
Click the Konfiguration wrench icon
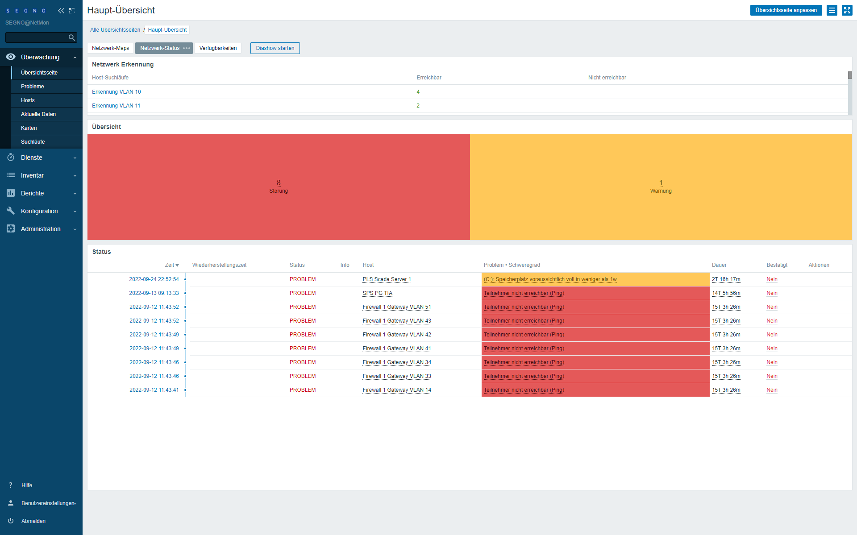pyautogui.click(x=11, y=211)
